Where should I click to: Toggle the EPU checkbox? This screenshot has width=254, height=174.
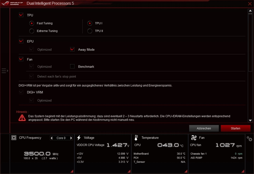pos(21,41)
